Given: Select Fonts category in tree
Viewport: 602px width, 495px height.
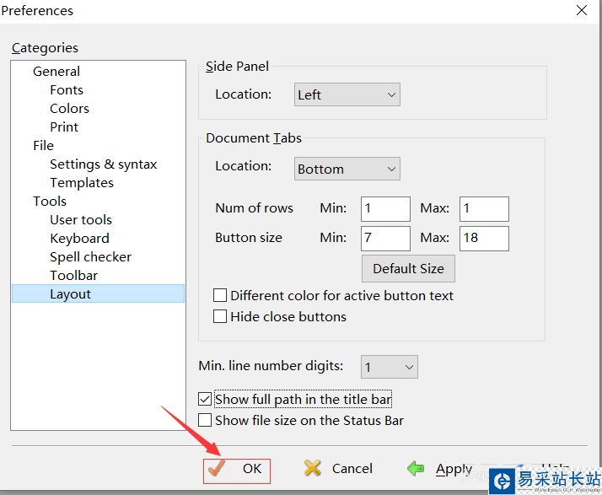Looking at the screenshot, I should [67, 90].
